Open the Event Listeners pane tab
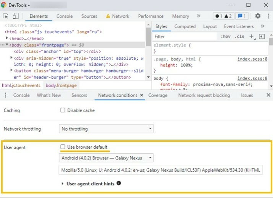This screenshot has height=198, width=273. 239,26
